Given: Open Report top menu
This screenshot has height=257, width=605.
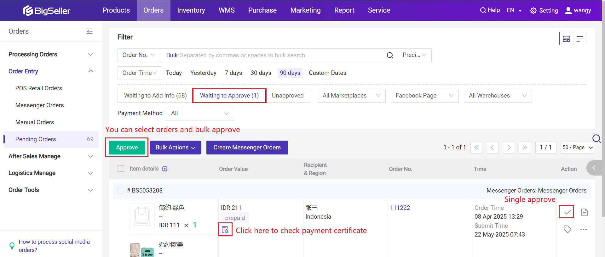Looking at the screenshot, I should pos(344,10).
